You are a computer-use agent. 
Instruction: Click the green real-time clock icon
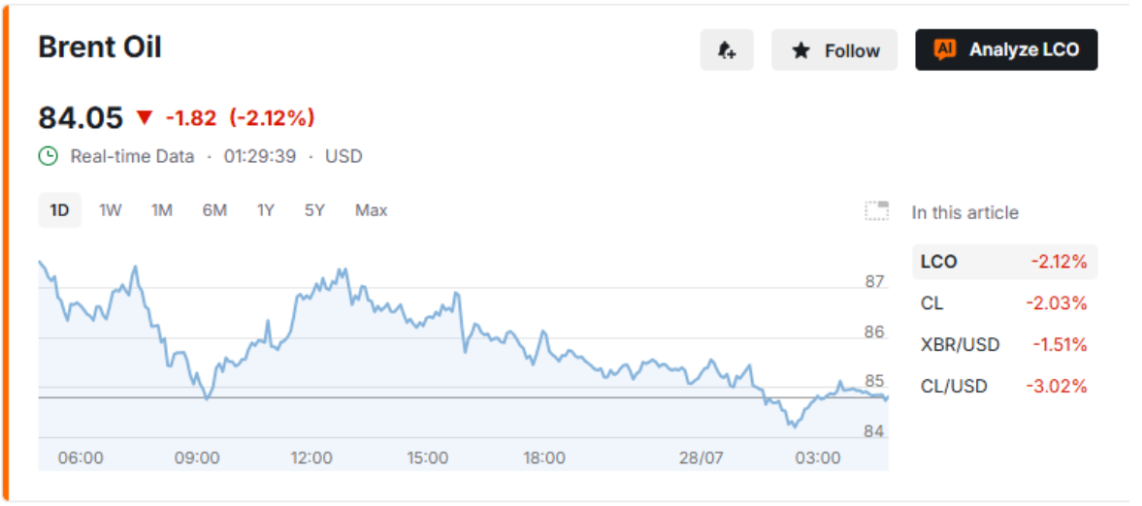pyautogui.click(x=49, y=156)
